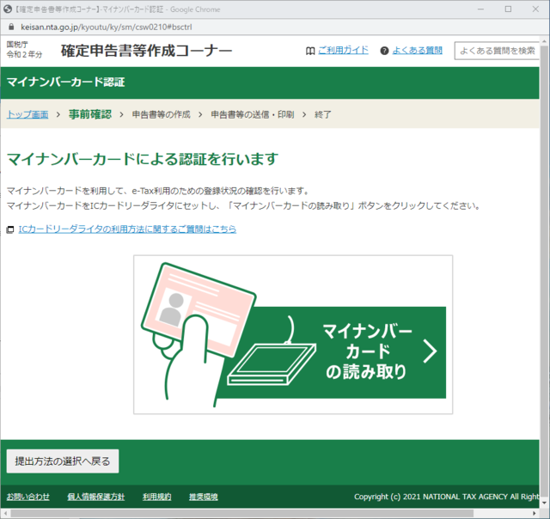Screen dimensions: 550x519
Task: Minimize the Chrome window
Action: click(x=481, y=9)
